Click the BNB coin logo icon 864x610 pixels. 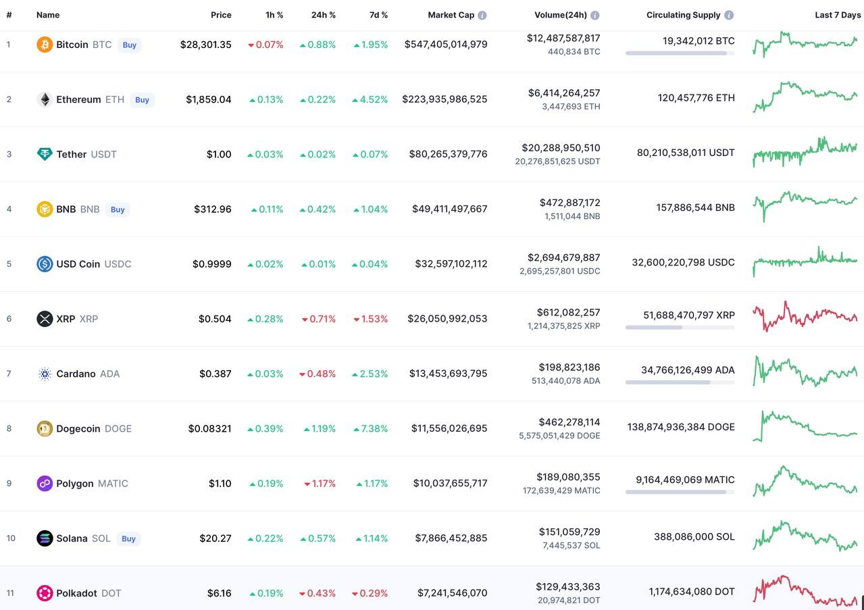pyautogui.click(x=45, y=209)
